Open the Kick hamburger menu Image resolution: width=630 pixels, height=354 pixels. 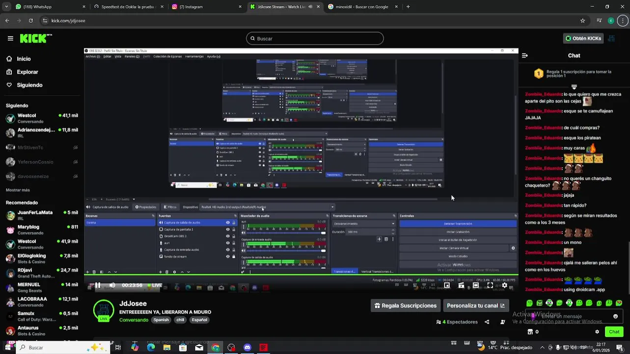pos(10,38)
